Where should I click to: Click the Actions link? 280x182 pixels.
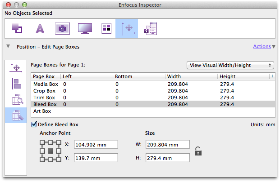coord(262,46)
